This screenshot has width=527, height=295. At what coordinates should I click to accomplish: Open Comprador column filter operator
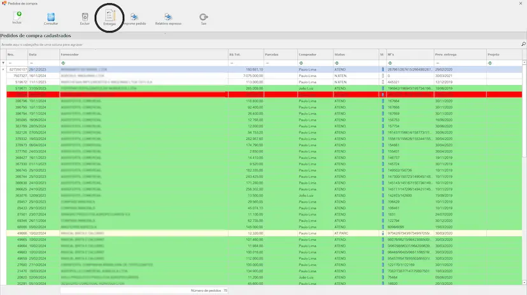[x=301, y=62]
